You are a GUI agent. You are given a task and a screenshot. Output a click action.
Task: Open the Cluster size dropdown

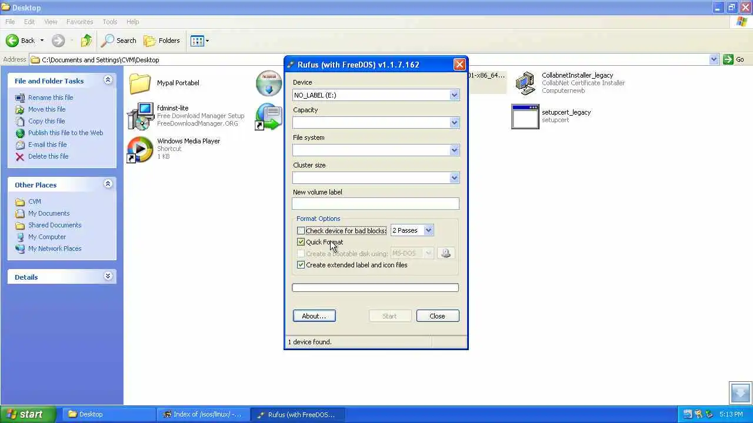pos(454,178)
